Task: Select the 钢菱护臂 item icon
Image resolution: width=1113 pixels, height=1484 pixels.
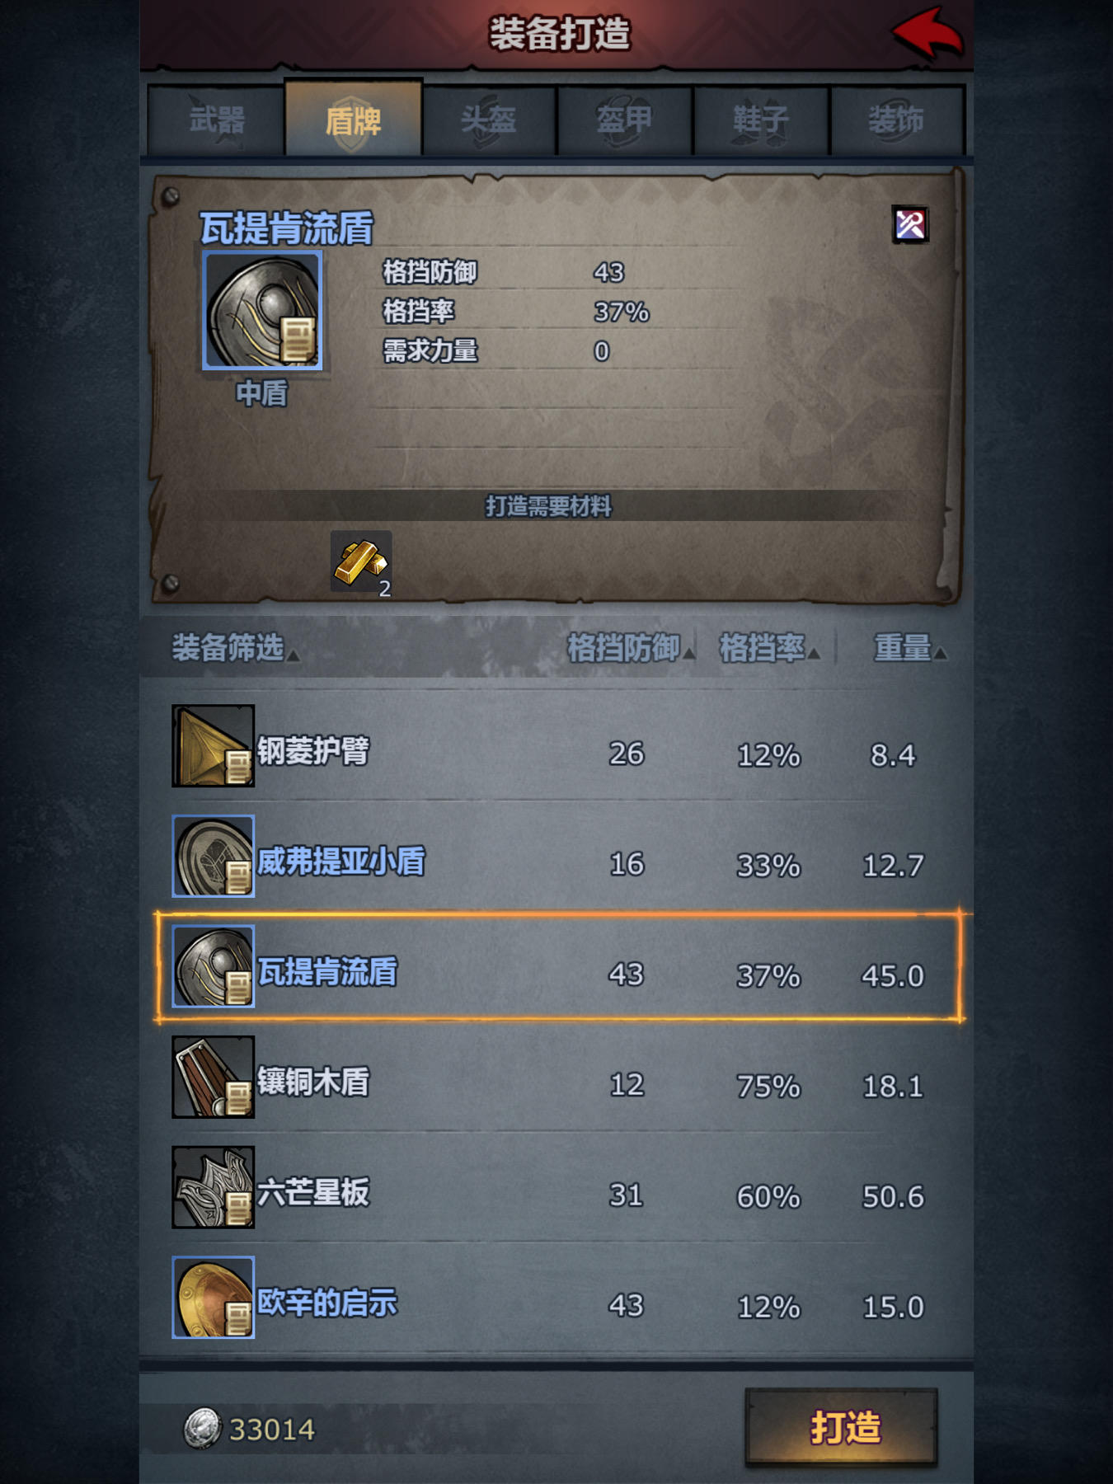Action: coord(213,746)
